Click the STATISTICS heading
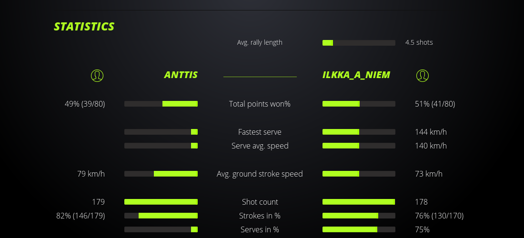 84,27
